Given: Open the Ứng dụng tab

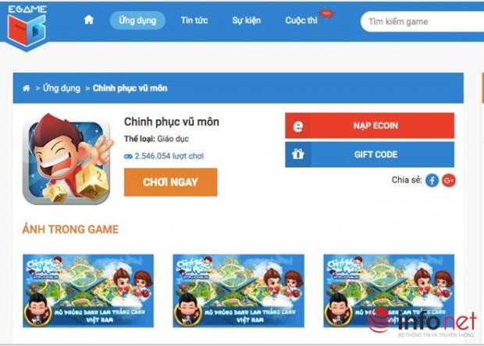Looking at the screenshot, I should [x=137, y=20].
